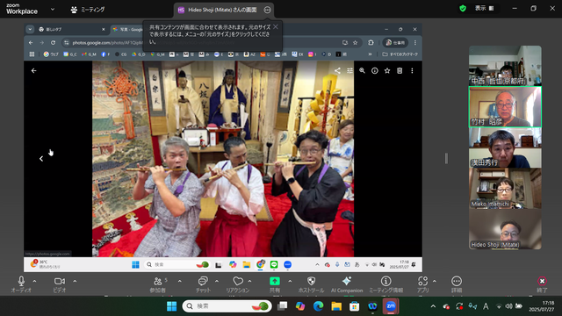Expand apps options arrow
Image resolution: width=562 pixels, height=316 pixels.
(x=435, y=281)
